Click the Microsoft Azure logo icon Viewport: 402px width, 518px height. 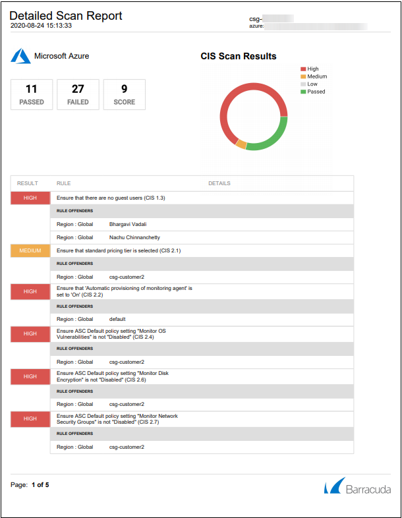click(21, 56)
